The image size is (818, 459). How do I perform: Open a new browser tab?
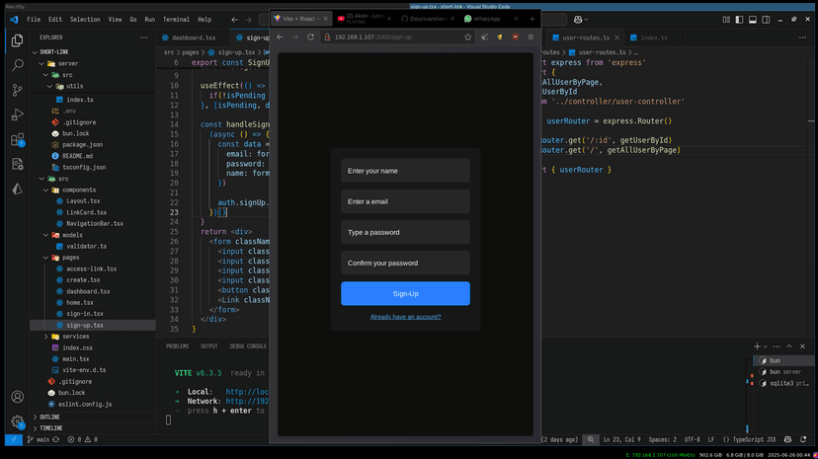532,19
